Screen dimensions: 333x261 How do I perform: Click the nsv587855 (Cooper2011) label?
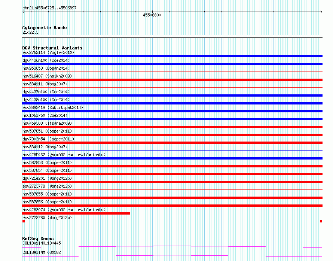47,194
